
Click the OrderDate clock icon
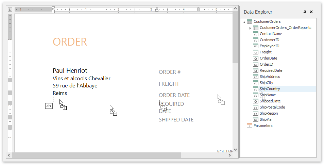[256, 58]
